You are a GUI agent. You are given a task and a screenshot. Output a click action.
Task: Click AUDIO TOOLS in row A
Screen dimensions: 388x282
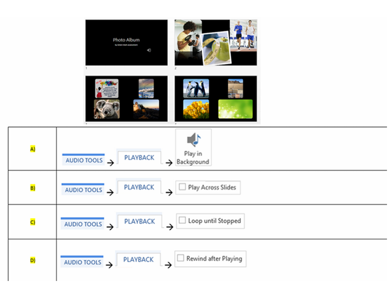tap(84, 160)
